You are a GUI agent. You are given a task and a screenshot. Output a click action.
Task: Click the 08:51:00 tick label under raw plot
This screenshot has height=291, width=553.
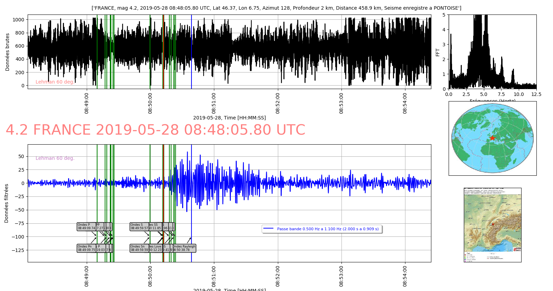coord(214,103)
